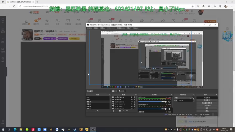Move scene up with arrow icon
This screenshot has height=132, width=235.
click(x=95, y=111)
